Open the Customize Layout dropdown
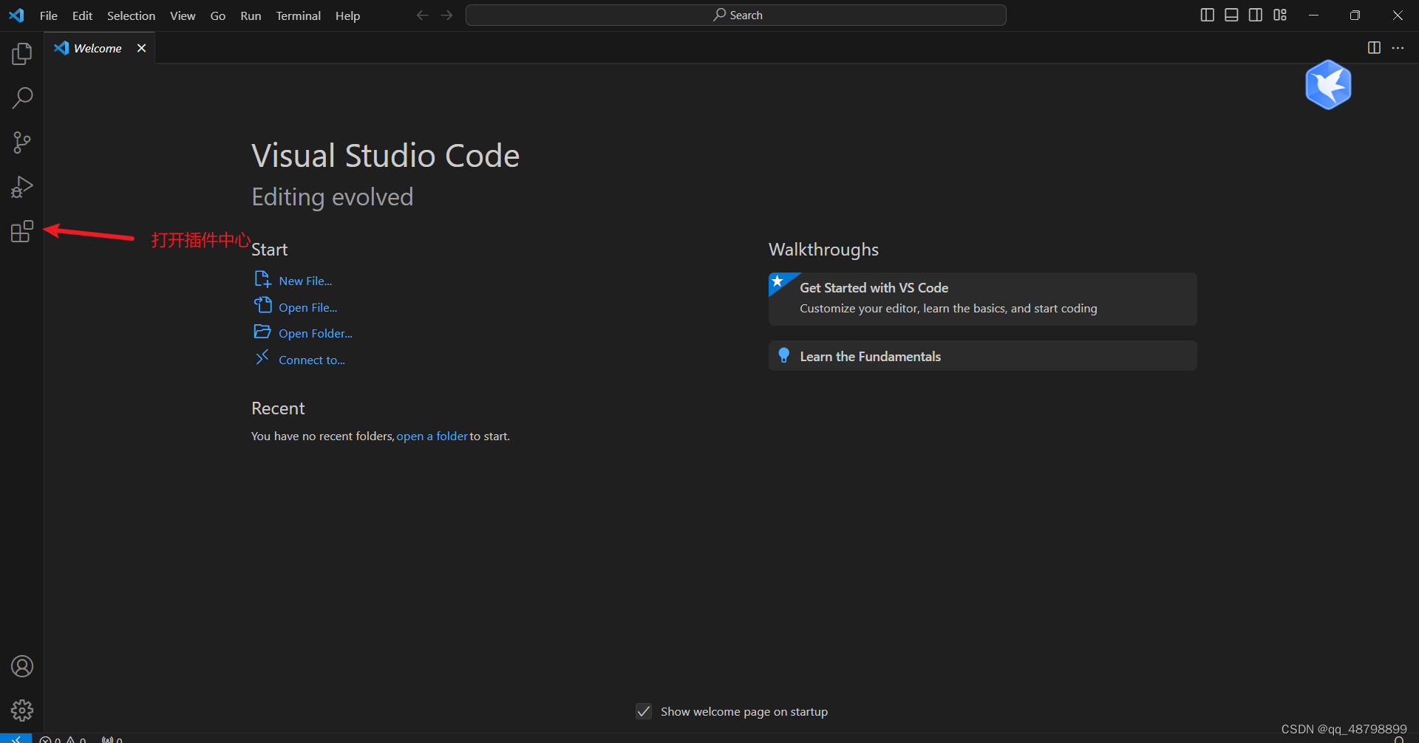1419x743 pixels. pos(1280,14)
